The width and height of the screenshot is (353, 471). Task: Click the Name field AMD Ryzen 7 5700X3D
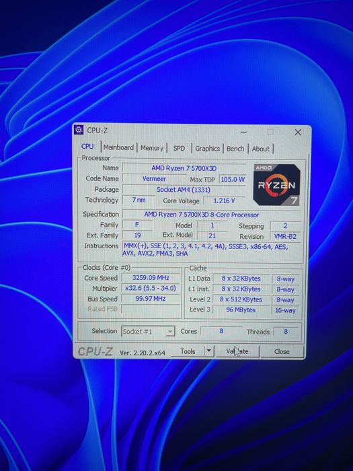pyautogui.click(x=184, y=168)
